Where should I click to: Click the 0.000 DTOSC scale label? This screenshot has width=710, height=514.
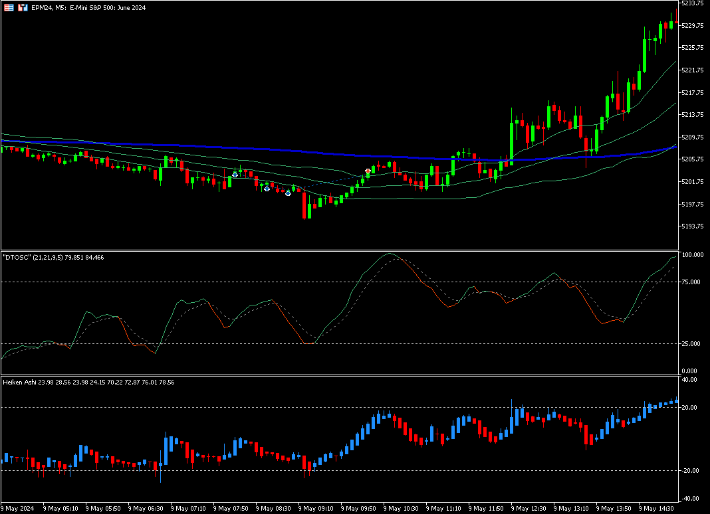pyautogui.click(x=689, y=371)
